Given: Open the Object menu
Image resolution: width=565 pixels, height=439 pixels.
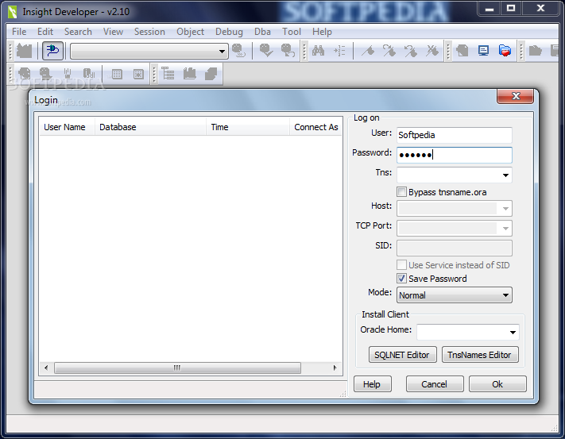Looking at the screenshot, I should tap(190, 32).
